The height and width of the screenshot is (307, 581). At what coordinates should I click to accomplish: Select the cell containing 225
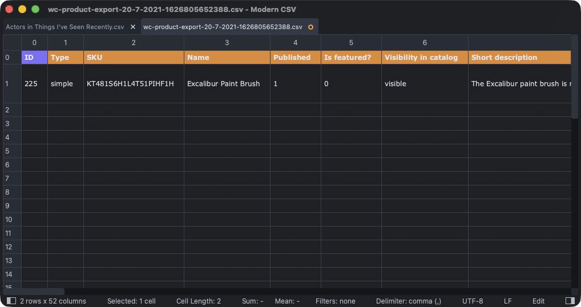34,84
